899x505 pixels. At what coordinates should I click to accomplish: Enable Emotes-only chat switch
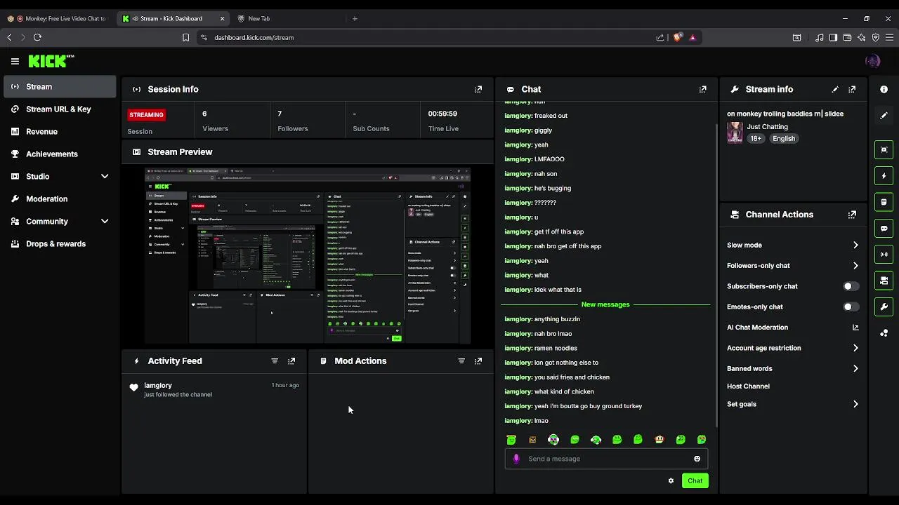pos(851,307)
